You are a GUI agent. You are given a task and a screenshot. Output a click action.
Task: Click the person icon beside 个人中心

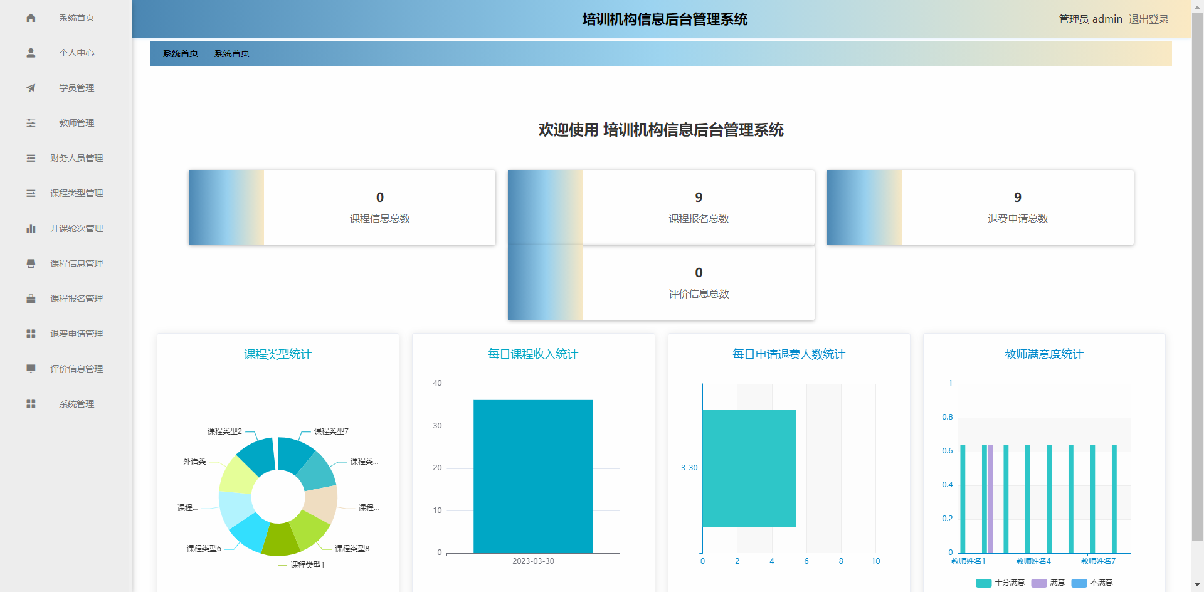[31, 53]
